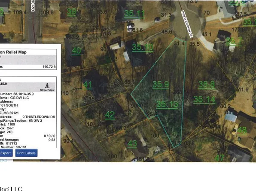Select parcel label 35.13
Viewport: 256px width, 191px height.
click(167, 104)
